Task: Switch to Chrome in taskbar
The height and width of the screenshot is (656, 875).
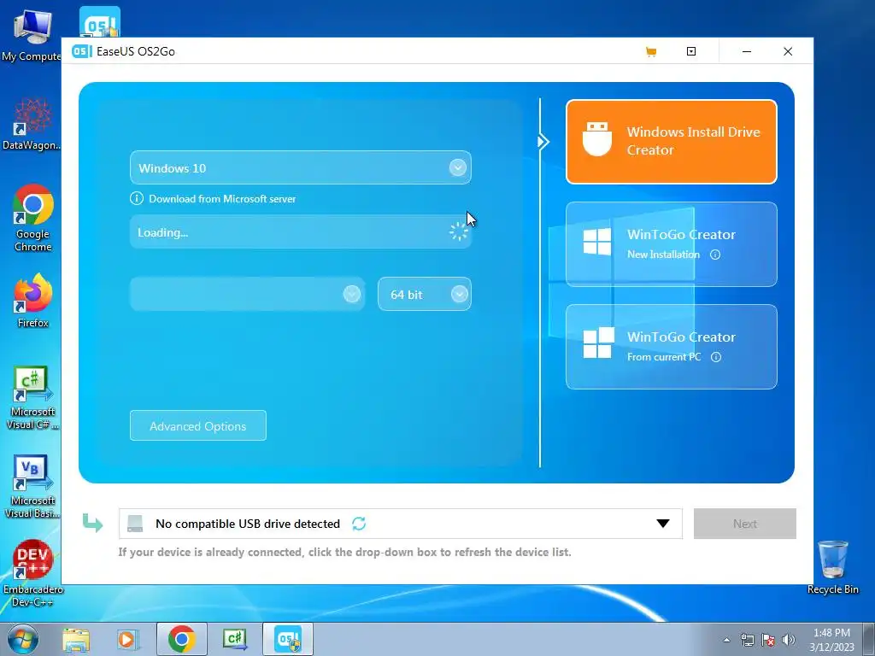Action: pyautogui.click(x=182, y=639)
